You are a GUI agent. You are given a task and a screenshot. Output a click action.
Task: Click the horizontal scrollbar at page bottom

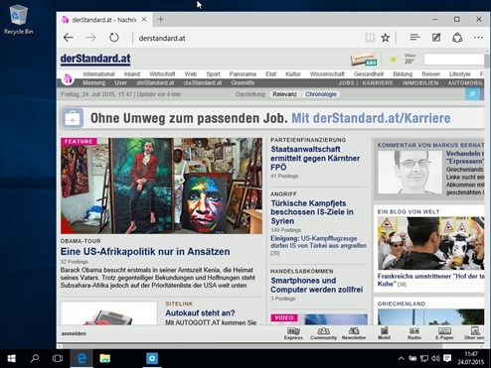click(251, 346)
